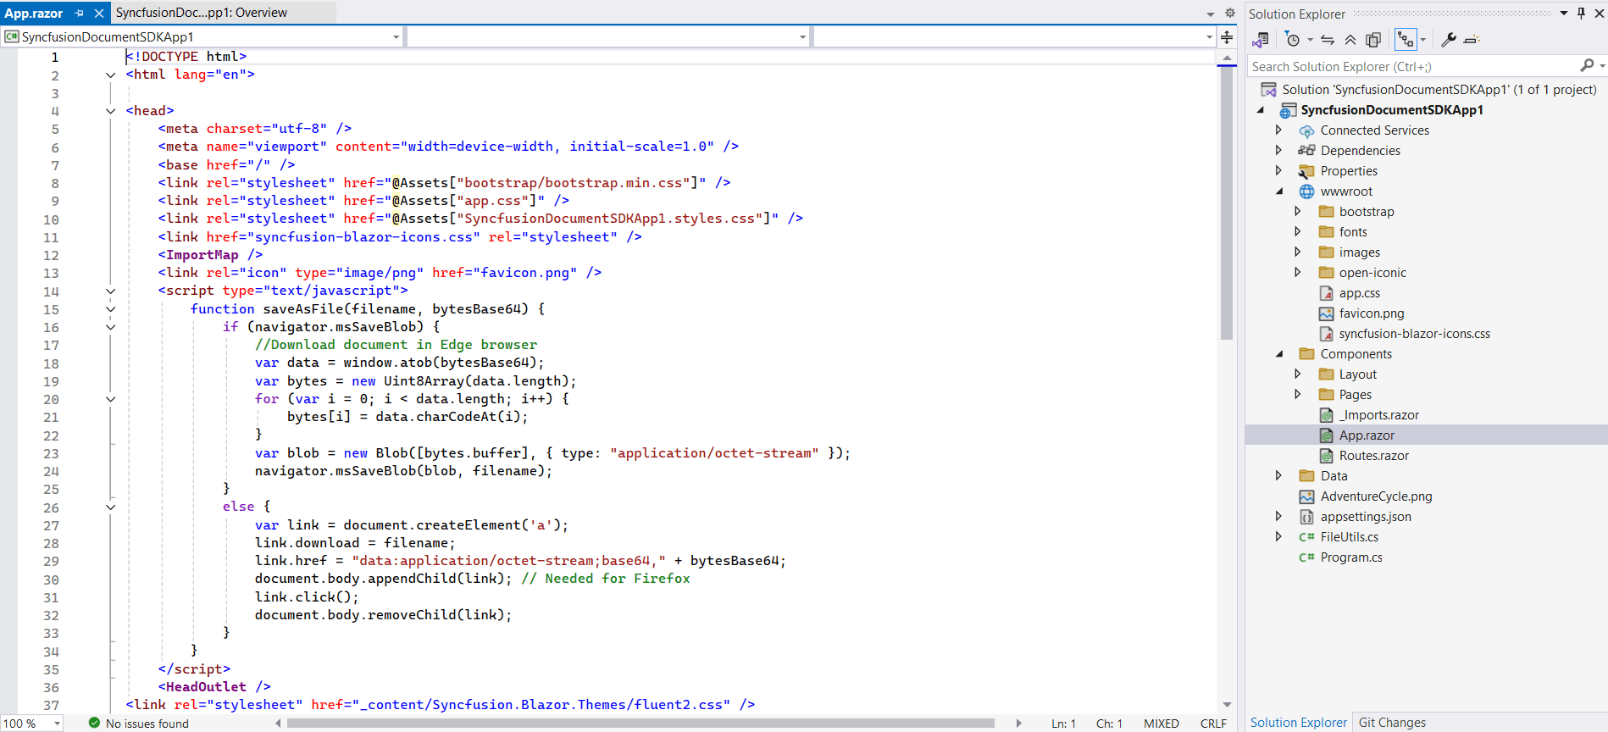
Task: Collapse the for loop on line 20
Action: [x=110, y=399]
